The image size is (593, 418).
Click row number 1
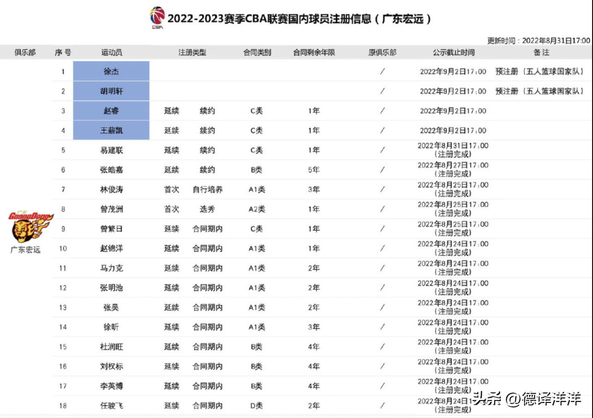(63, 71)
